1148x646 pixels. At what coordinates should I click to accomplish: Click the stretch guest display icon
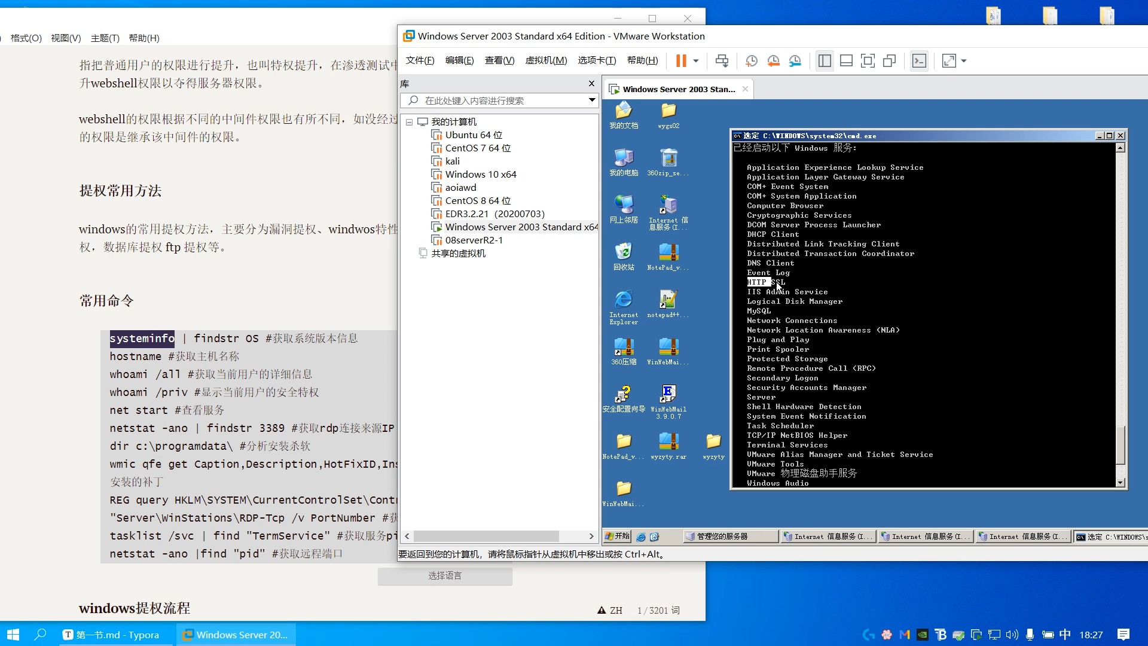949,60
